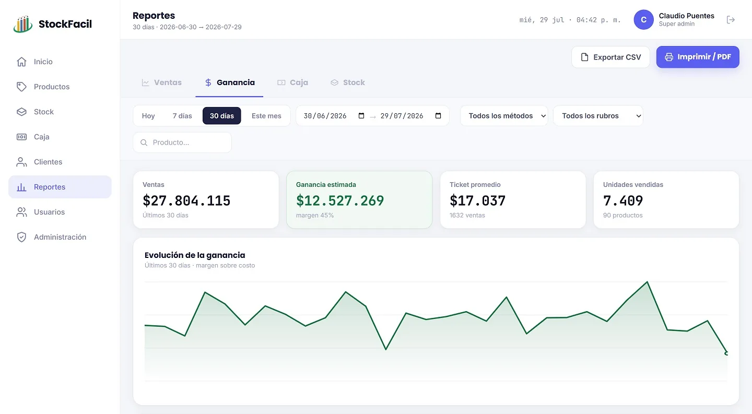Viewport: 752px width, 414px height.
Task: Click the Productos tag icon
Action: [x=21, y=87]
